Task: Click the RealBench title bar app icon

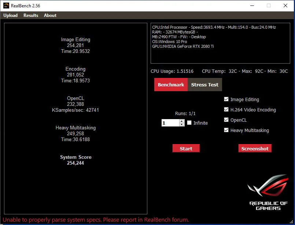Action: [x=6, y=6]
